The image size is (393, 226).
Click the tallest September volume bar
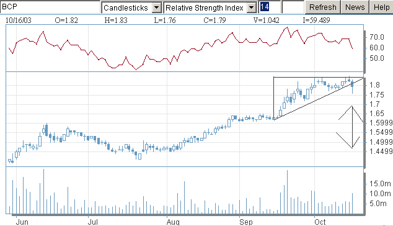click(x=287, y=192)
